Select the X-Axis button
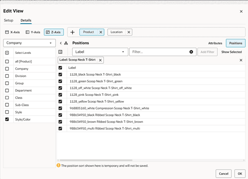The width and height of the screenshot is (248, 179). click(x=12, y=32)
